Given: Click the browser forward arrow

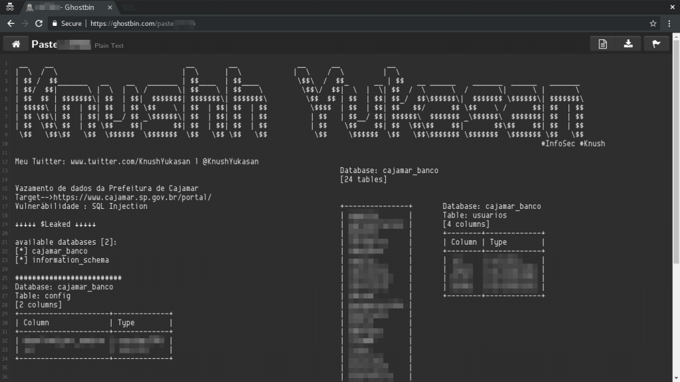Looking at the screenshot, I should pos(25,23).
